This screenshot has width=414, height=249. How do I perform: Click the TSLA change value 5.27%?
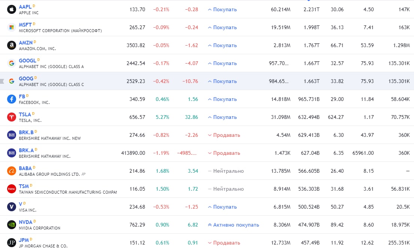[x=162, y=117]
